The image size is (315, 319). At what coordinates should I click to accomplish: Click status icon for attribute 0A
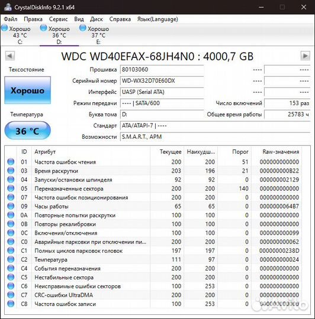(x=11, y=215)
